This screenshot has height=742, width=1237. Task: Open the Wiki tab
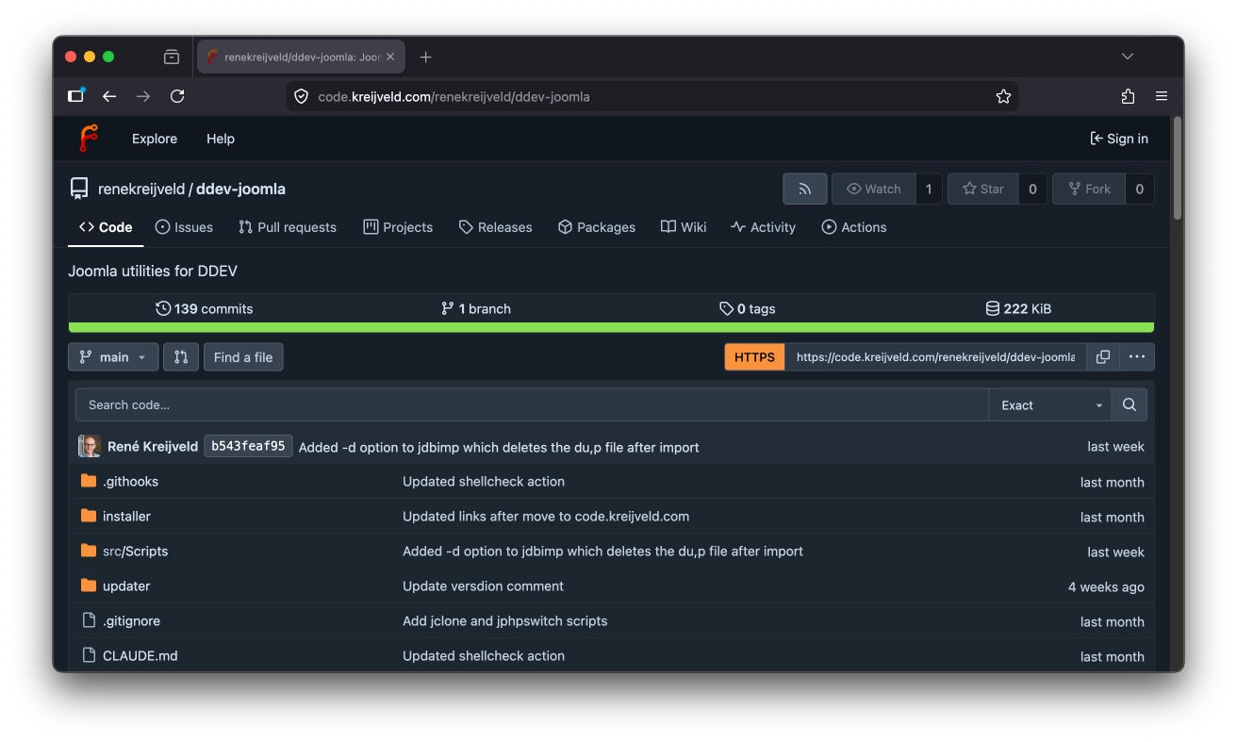(684, 227)
